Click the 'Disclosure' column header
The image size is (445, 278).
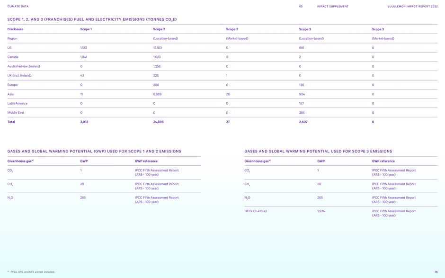tap(15, 29)
